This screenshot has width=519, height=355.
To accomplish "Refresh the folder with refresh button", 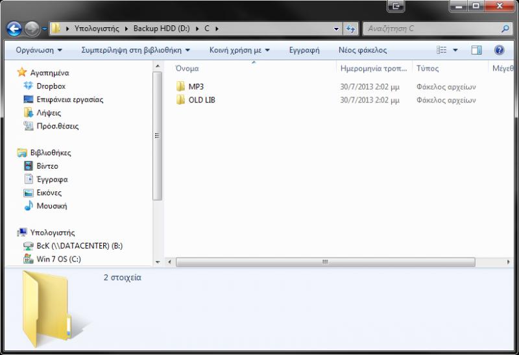I will pyautogui.click(x=350, y=29).
